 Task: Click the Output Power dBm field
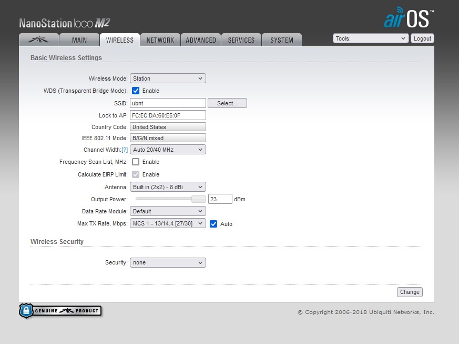tap(220, 199)
